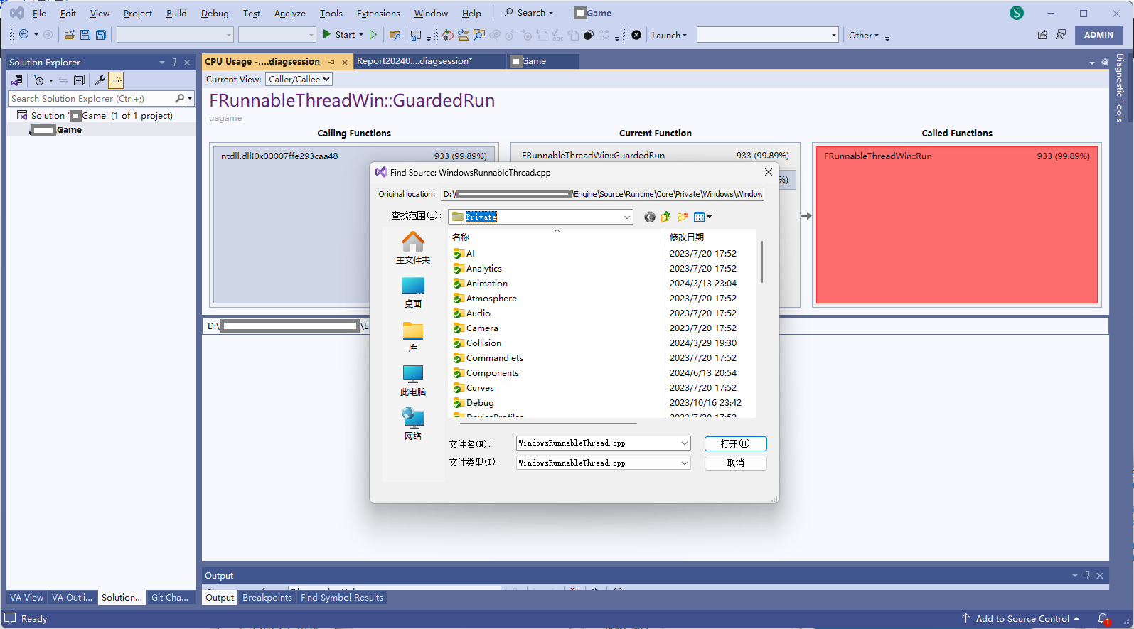Click the black circle X toolbar icon

pos(636,35)
